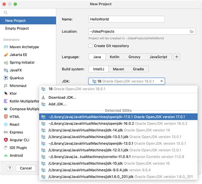Screen dimensions: 202x184
Task: Click the download arrow icon beside Download JDK
Action: [x=43, y=98]
